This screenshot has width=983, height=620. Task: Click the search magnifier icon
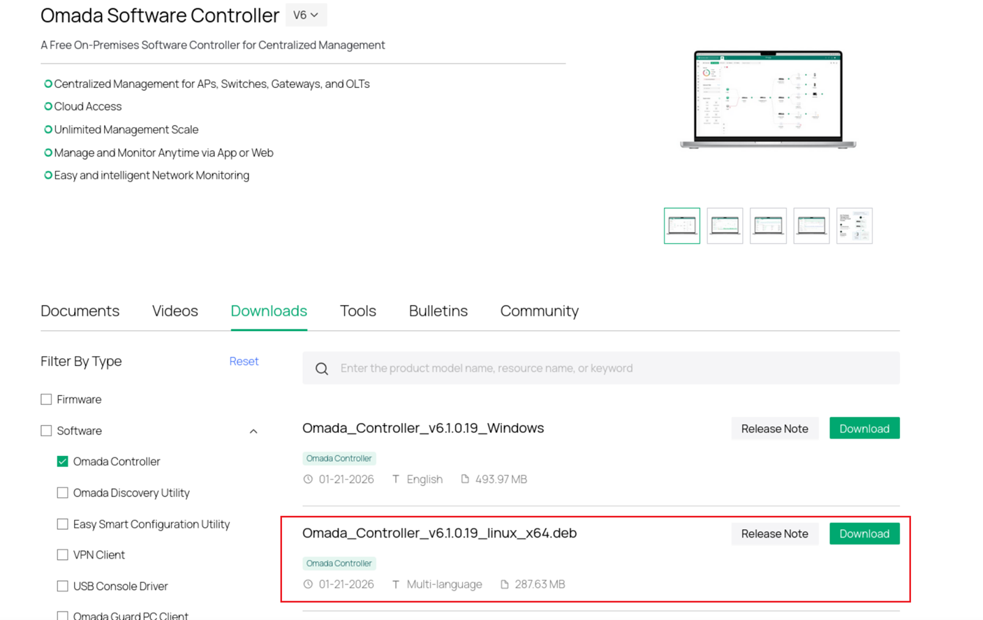[322, 368]
